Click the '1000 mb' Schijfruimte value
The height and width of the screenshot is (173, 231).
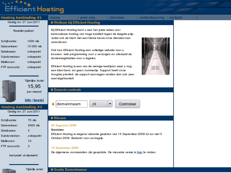coord(33,41)
